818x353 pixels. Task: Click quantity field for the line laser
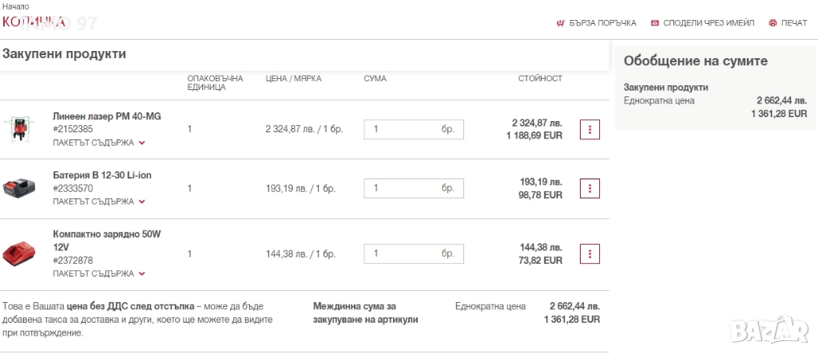coord(403,129)
